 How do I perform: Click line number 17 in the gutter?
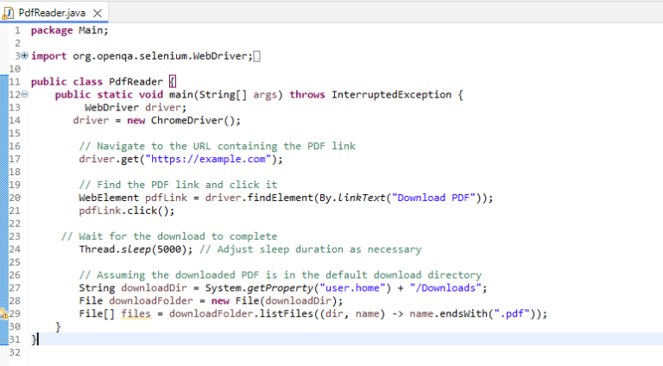click(x=15, y=159)
